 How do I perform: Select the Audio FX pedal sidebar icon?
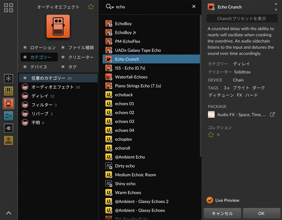point(9,104)
